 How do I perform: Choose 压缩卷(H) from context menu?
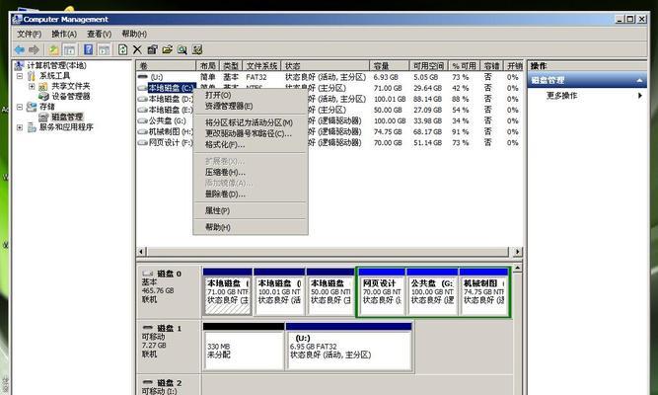[x=251, y=172]
